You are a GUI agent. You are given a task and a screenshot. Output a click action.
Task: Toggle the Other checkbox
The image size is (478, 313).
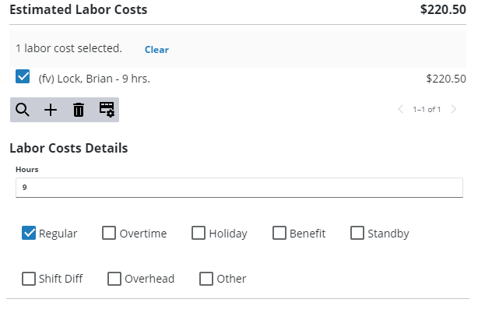[207, 278]
